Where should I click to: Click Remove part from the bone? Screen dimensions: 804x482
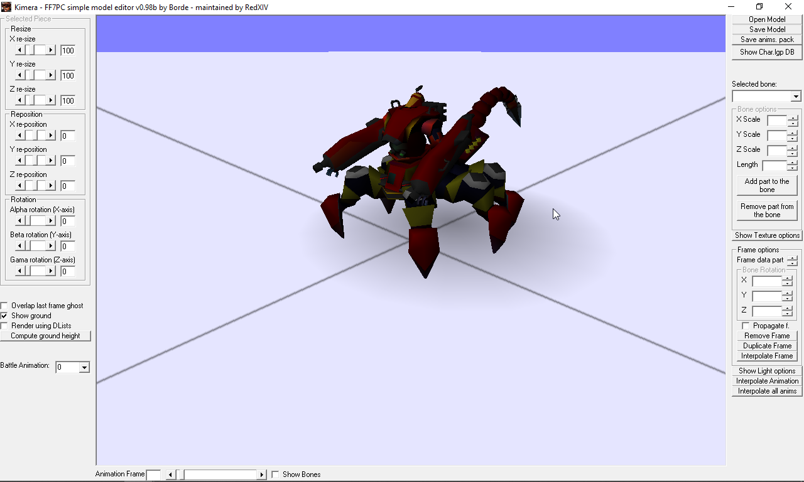click(767, 210)
